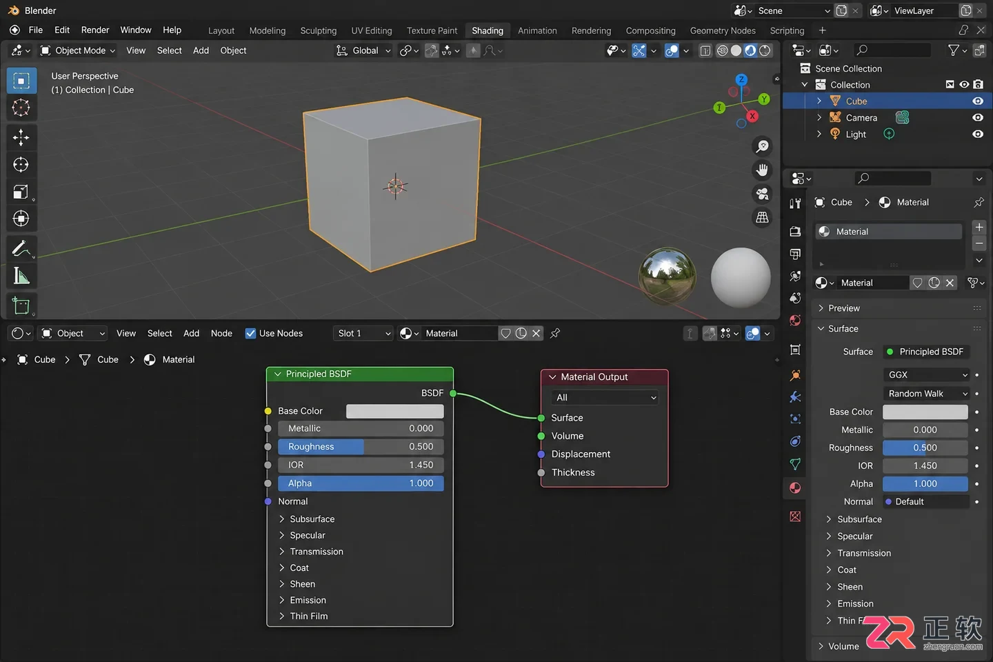Toggle X-ray mode in viewport header
The height and width of the screenshot is (662, 993).
coord(705,50)
